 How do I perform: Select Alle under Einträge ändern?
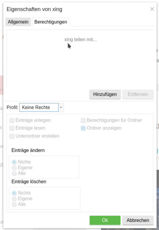point(14,173)
